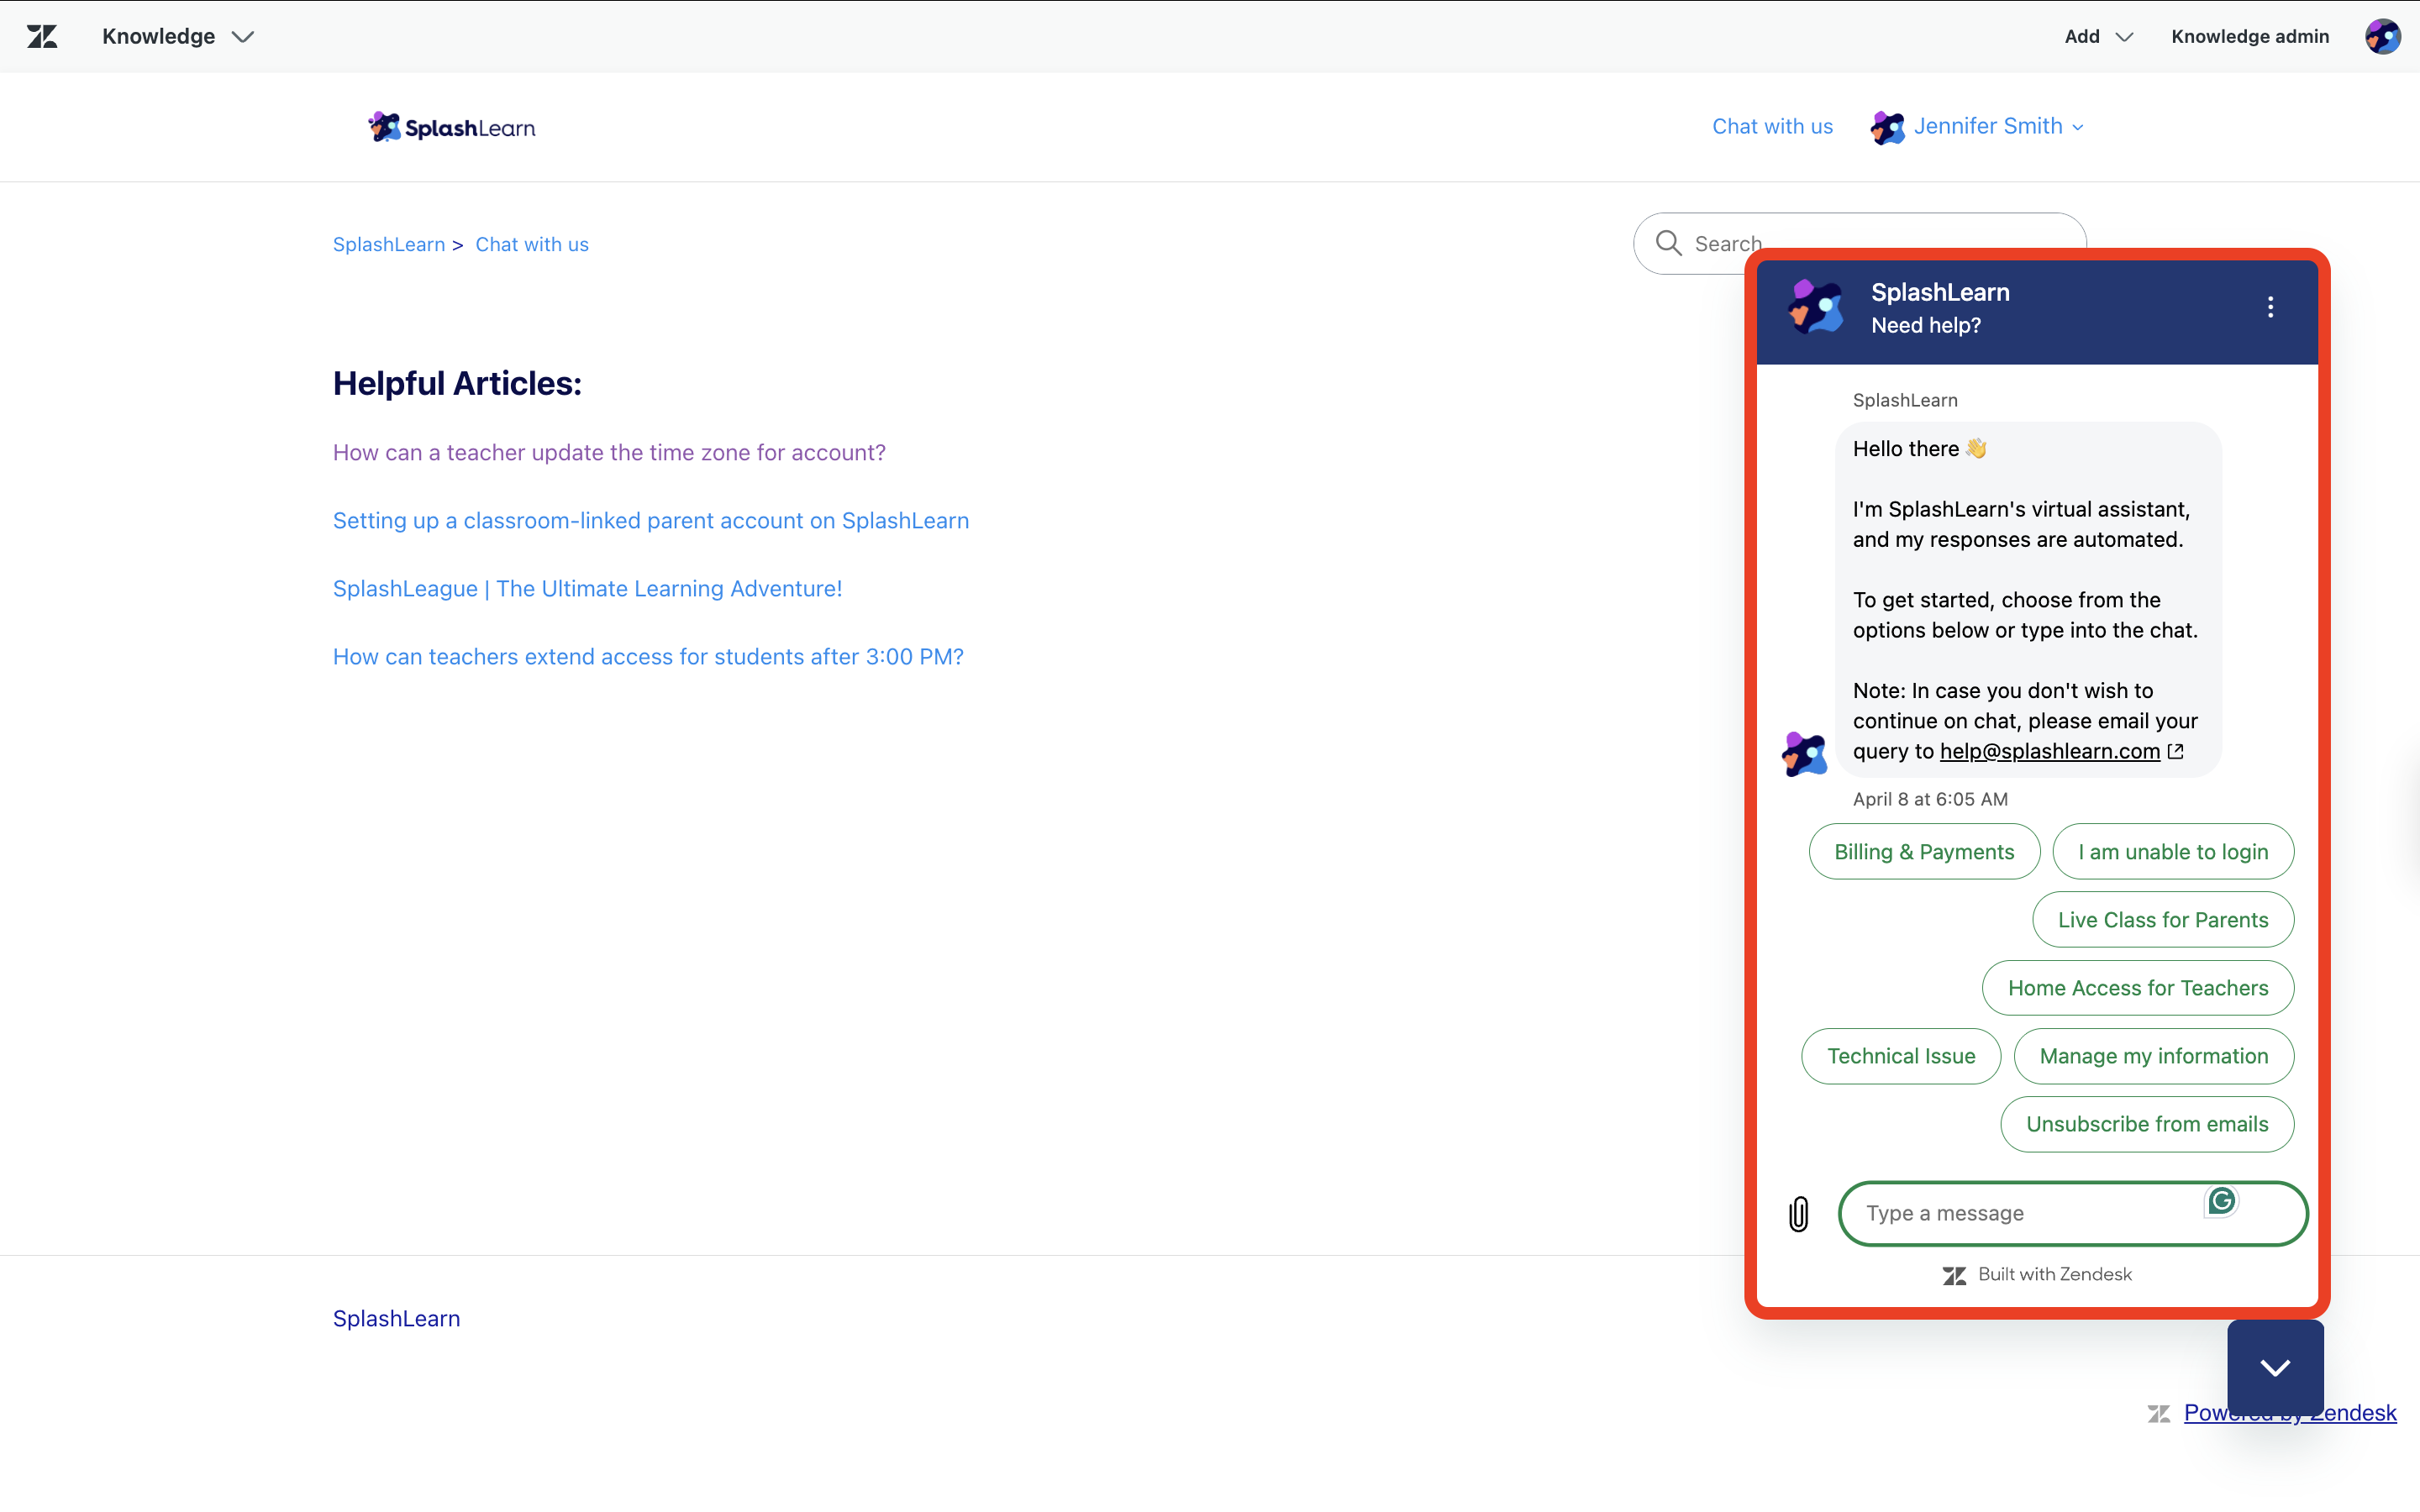Click the Grammarly icon in message field
This screenshot has width=2420, height=1512.
[2221, 1201]
